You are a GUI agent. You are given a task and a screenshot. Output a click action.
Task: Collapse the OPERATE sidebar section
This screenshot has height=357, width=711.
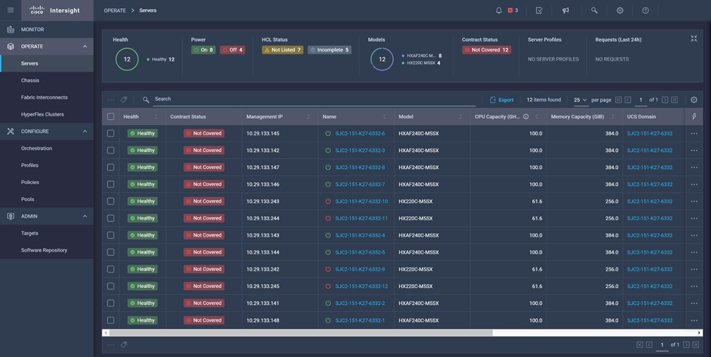(85, 46)
